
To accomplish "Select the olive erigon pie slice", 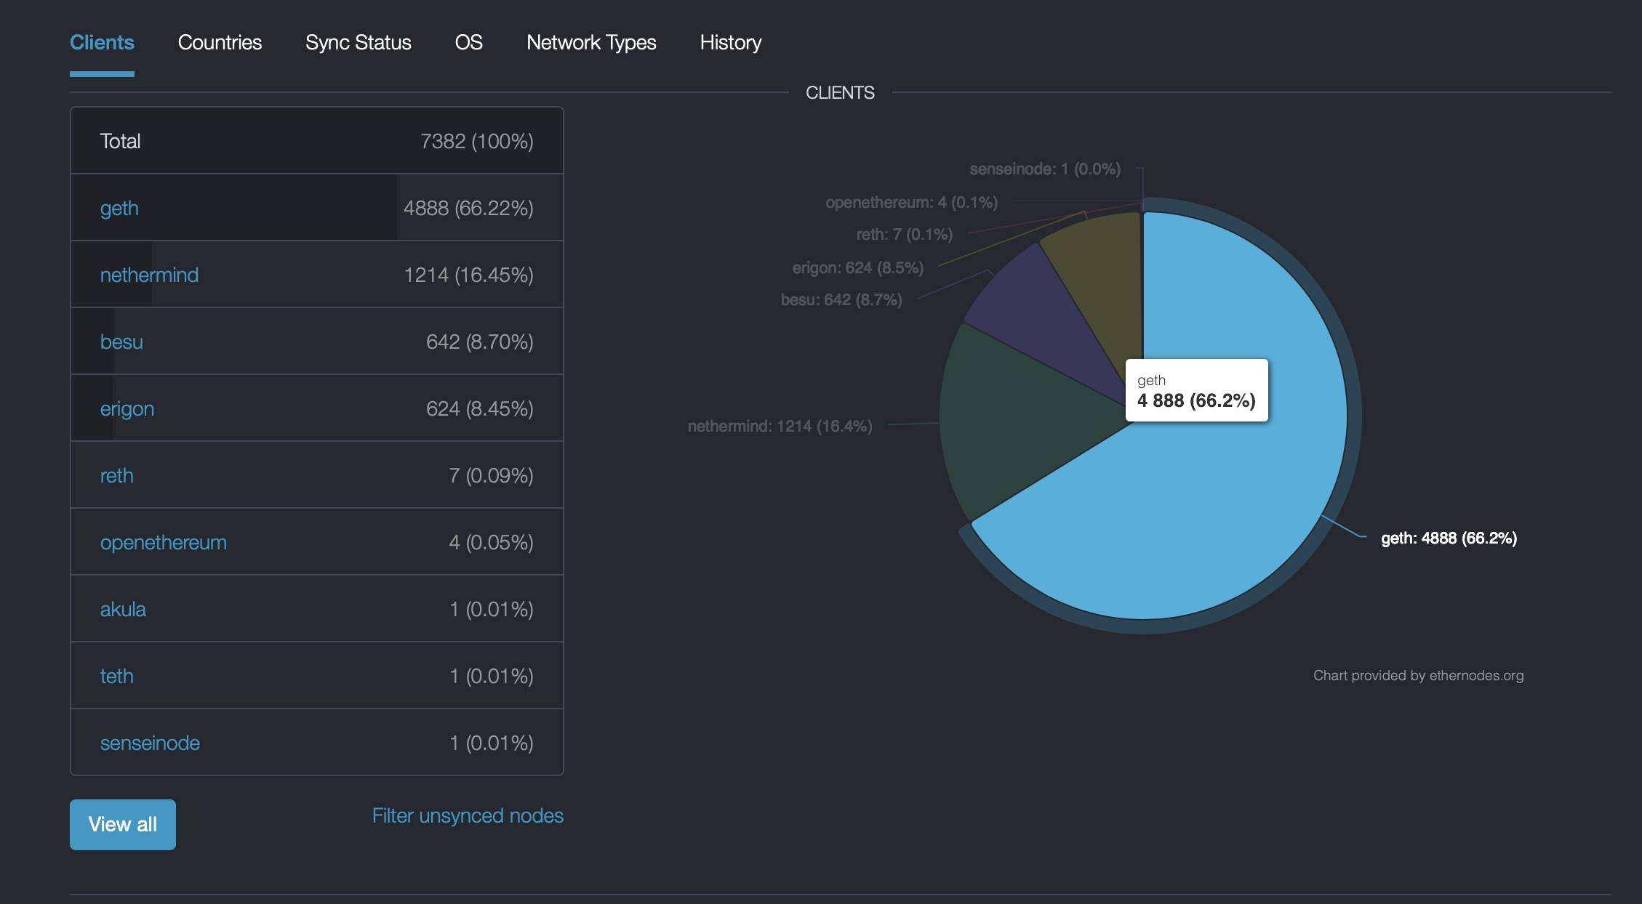I will click(1104, 283).
